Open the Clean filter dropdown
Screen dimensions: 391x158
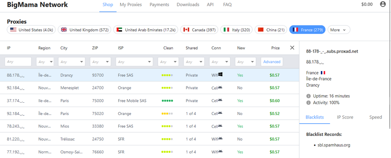(168, 62)
